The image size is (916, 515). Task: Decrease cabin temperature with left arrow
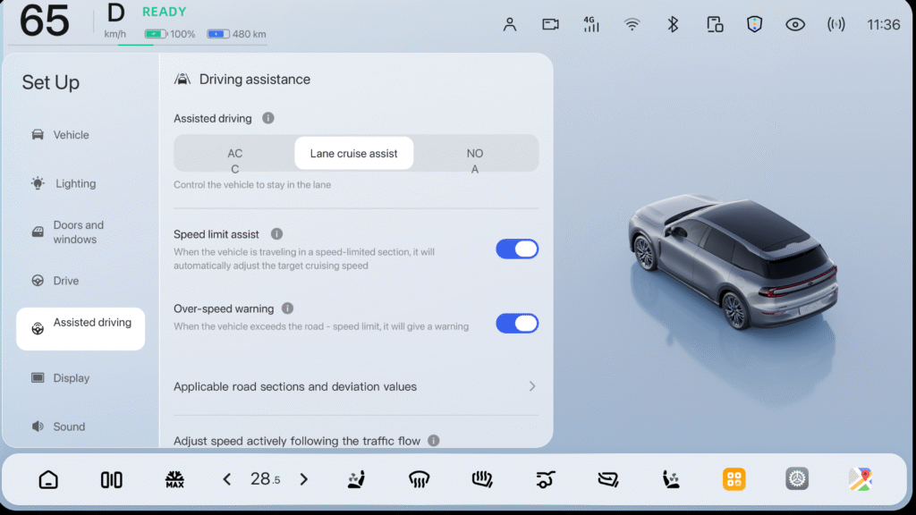point(227,479)
